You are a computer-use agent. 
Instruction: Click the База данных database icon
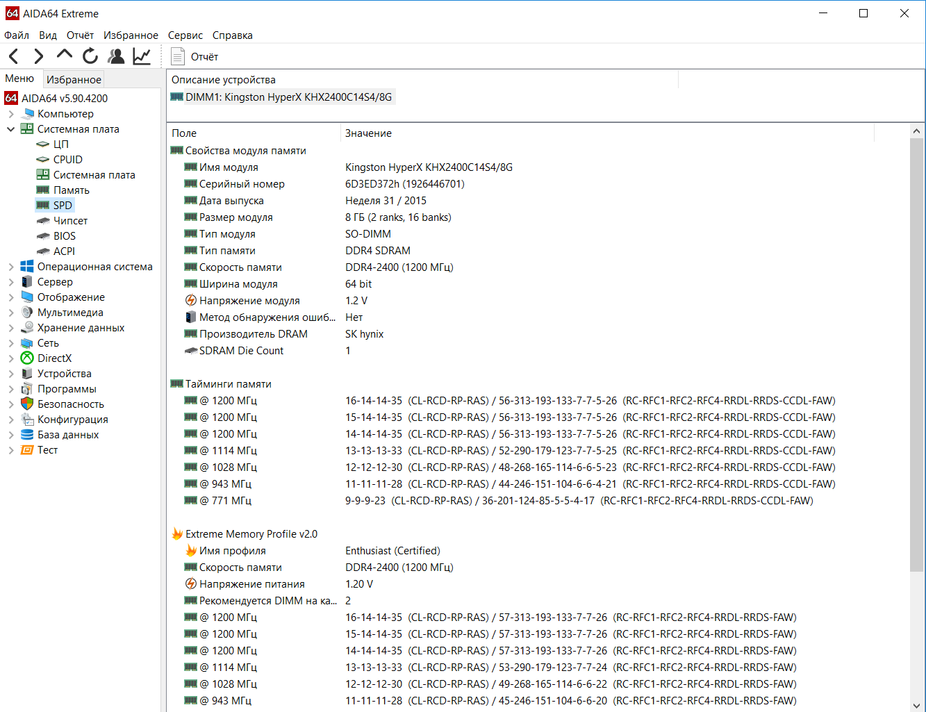coord(27,435)
